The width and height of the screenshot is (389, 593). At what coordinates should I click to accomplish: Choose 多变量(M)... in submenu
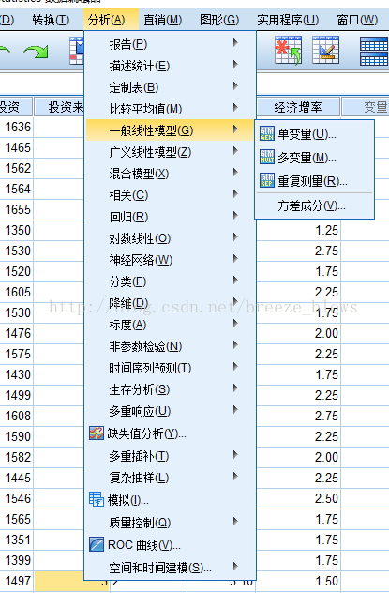(x=315, y=158)
